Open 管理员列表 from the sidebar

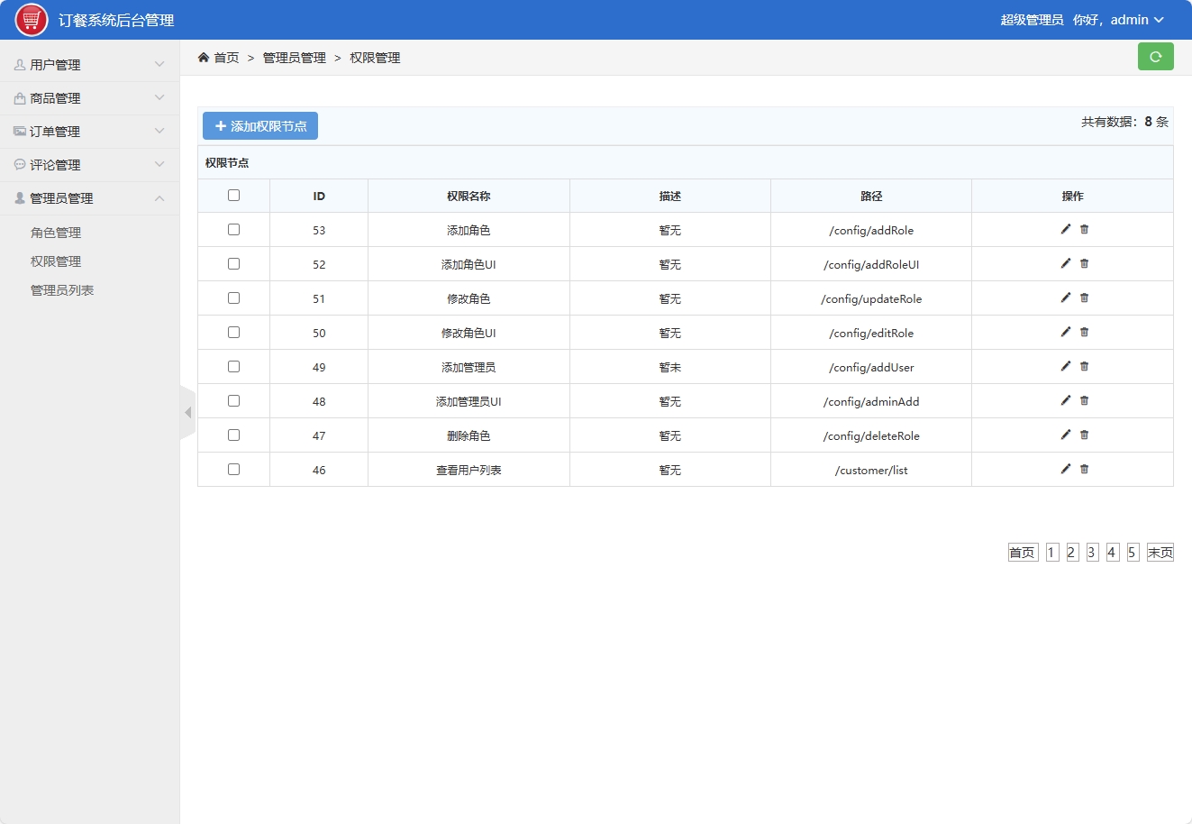click(63, 289)
